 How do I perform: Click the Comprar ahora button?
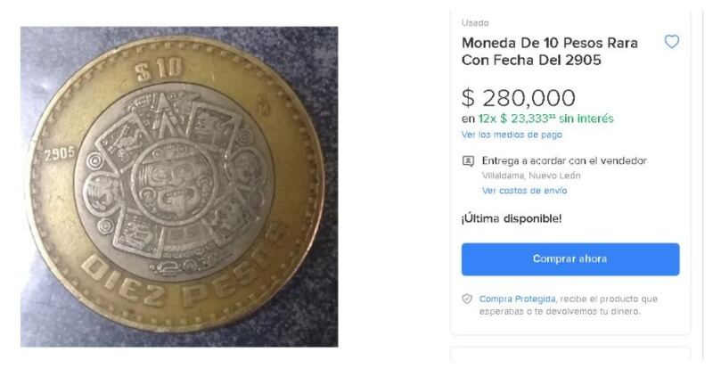pos(570,259)
